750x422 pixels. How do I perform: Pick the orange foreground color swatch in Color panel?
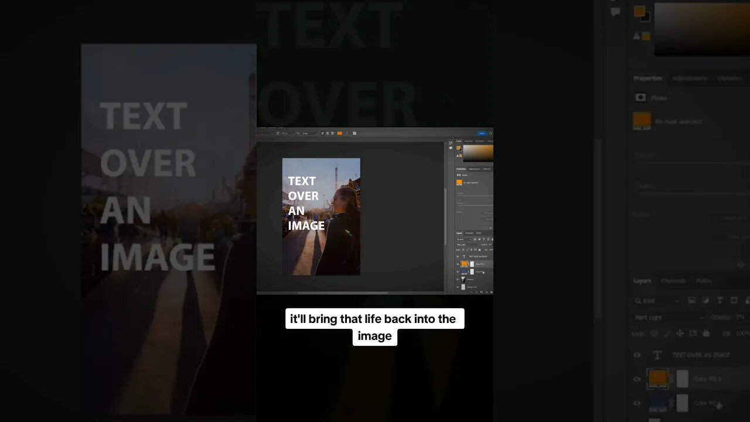458,148
